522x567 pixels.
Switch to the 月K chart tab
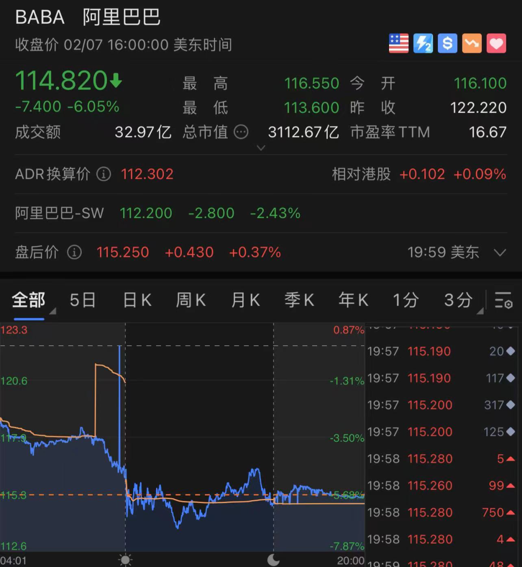245,300
